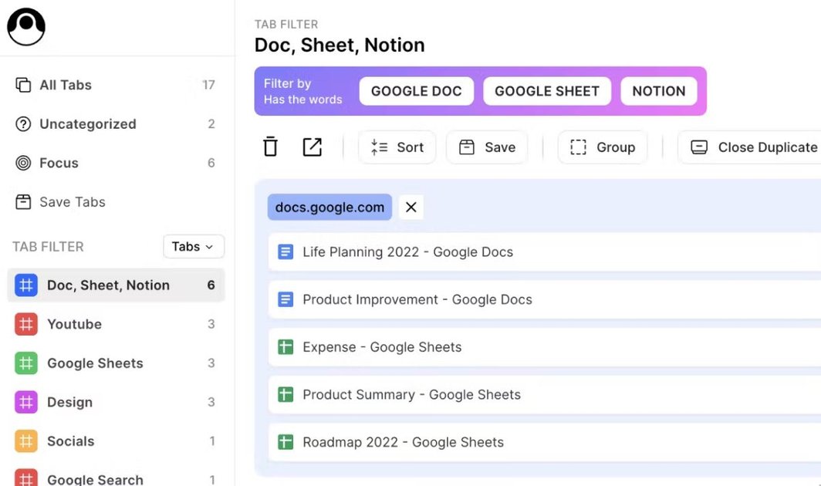Viewport: 821px width, 486px height.
Task: Click the trash delete icon in the toolbar
Action: (x=270, y=147)
